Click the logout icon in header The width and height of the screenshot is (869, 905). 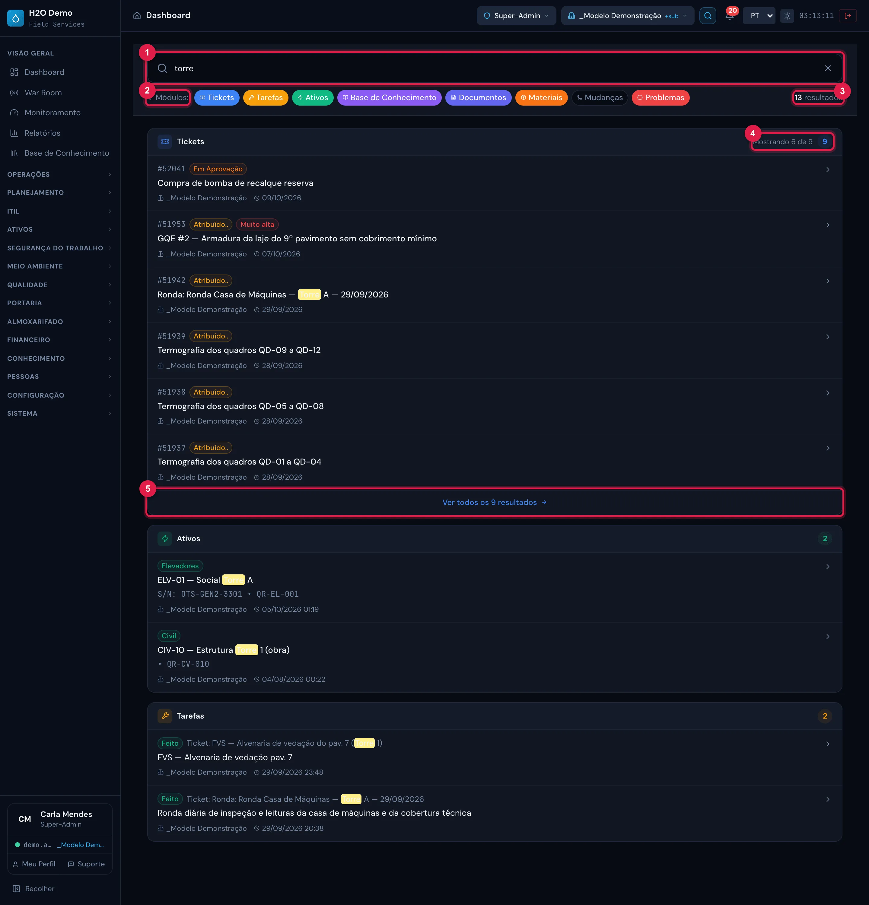point(848,16)
